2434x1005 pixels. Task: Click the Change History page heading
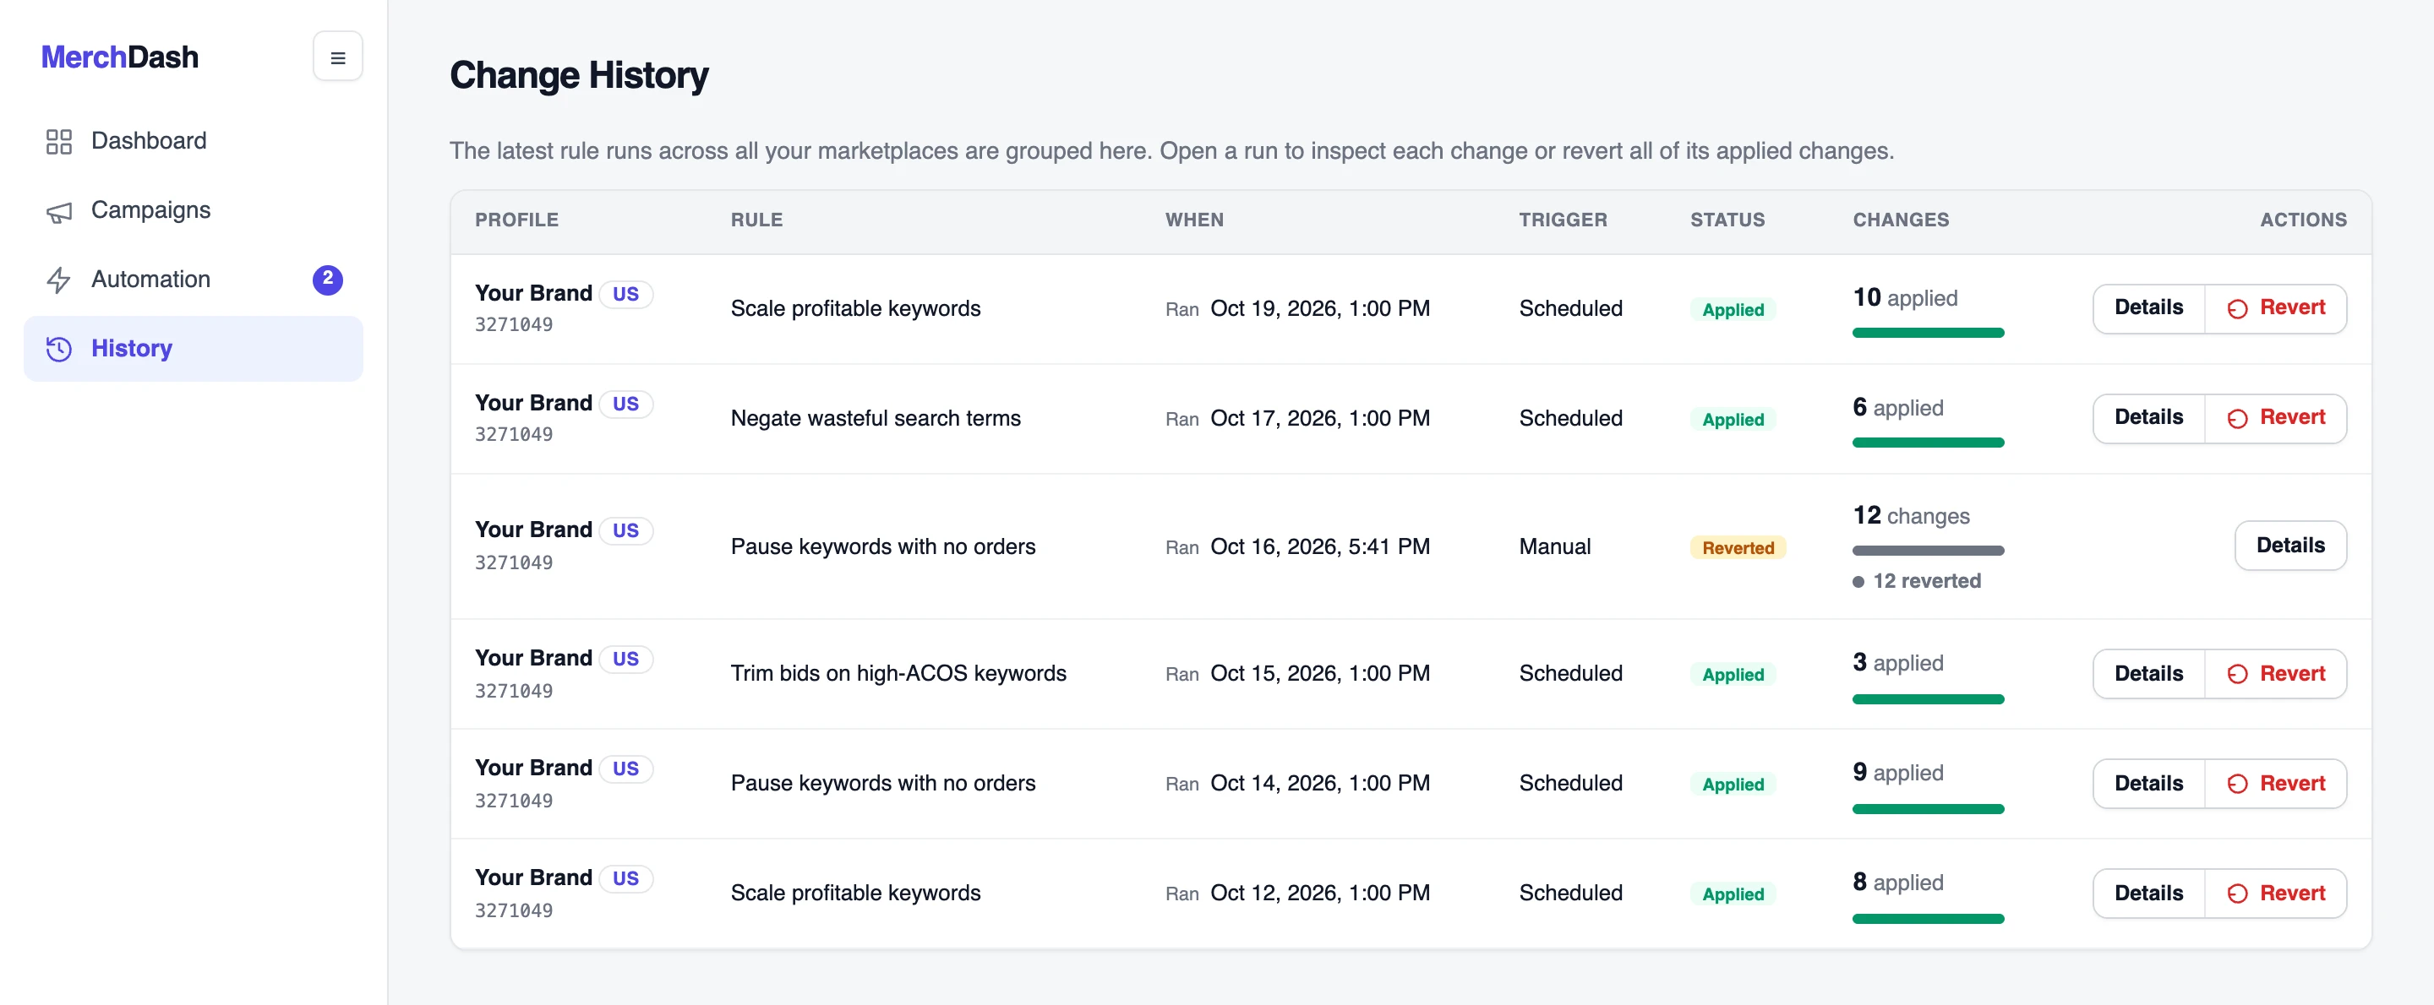(578, 74)
